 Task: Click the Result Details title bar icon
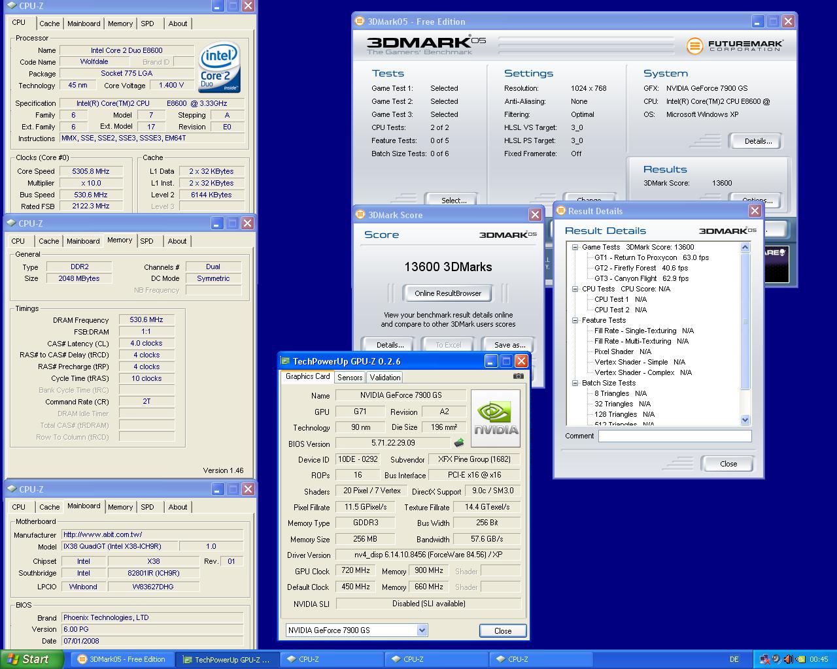[560, 210]
